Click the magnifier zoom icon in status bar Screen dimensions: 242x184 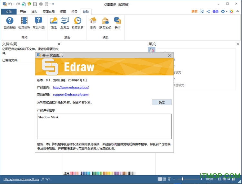pyautogui.click(x=229, y=179)
